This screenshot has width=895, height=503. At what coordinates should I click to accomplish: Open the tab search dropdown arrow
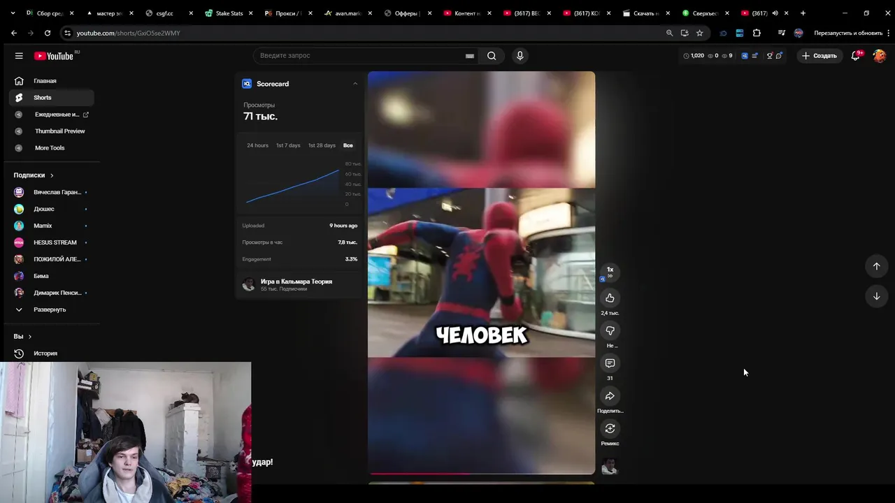tap(13, 13)
